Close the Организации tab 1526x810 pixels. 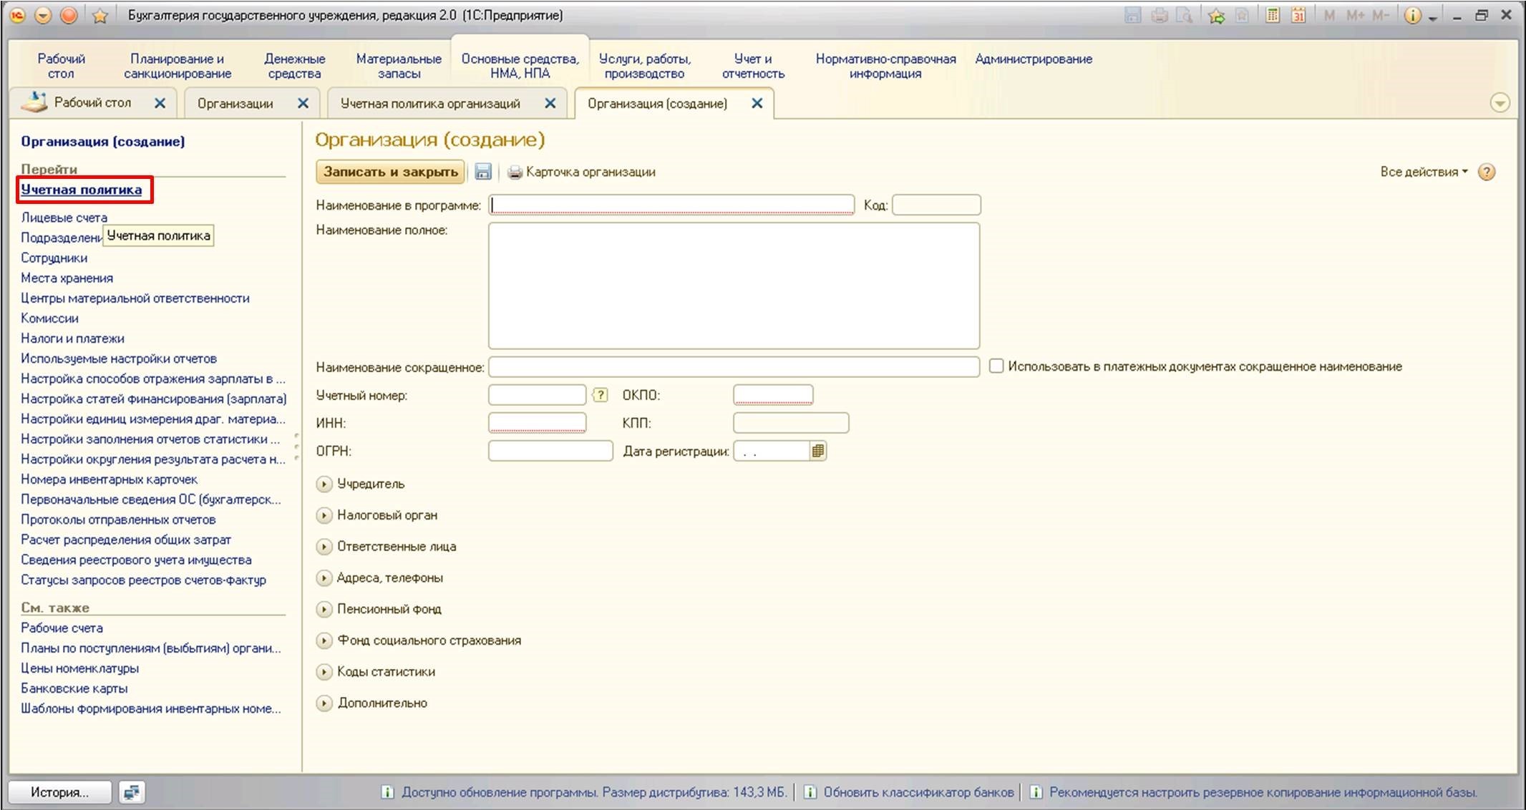point(303,103)
